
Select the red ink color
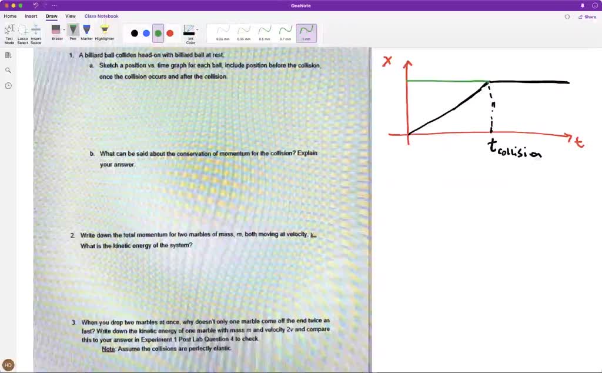coord(169,33)
